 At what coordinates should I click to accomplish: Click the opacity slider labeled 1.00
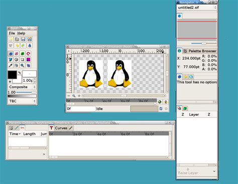pyautogui.click(x=26, y=92)
